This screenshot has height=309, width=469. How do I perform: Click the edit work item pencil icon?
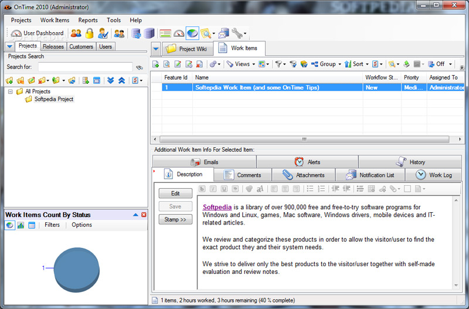coord(178,64)
